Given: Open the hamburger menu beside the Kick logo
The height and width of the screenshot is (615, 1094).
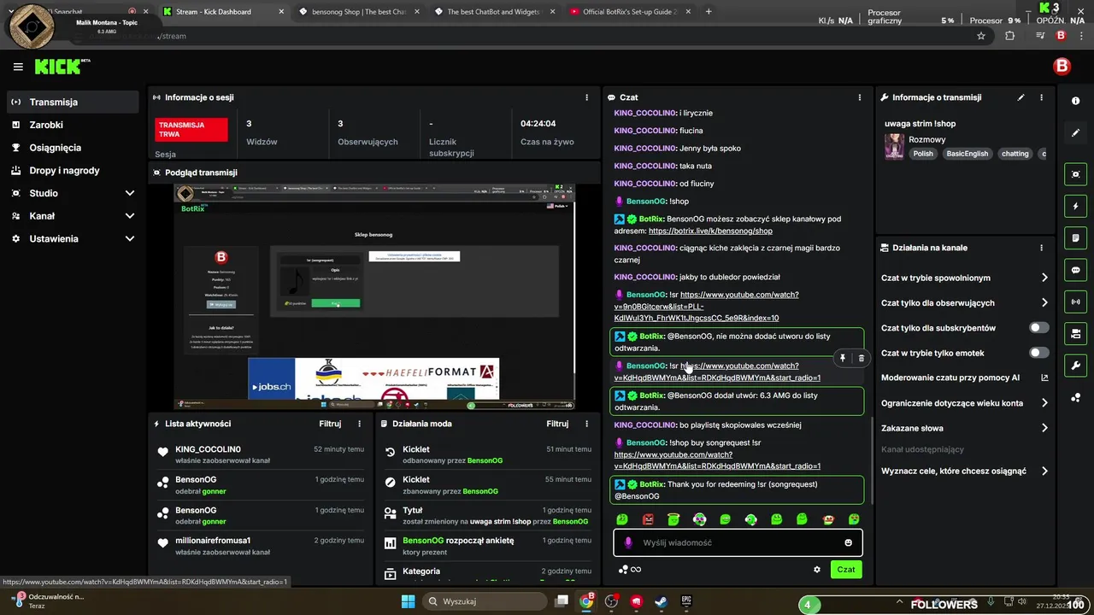Looking at the screenshot, I should pyautogui.click(x=18, y=67).
